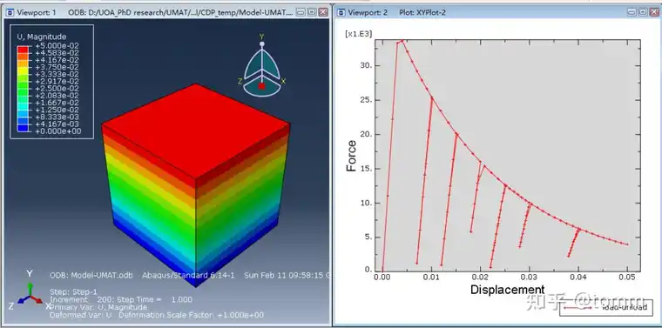Click the 'Plot: XYPlot-2' title text
The height and width of the screenshot is (328, 662).
pos(422,12)
